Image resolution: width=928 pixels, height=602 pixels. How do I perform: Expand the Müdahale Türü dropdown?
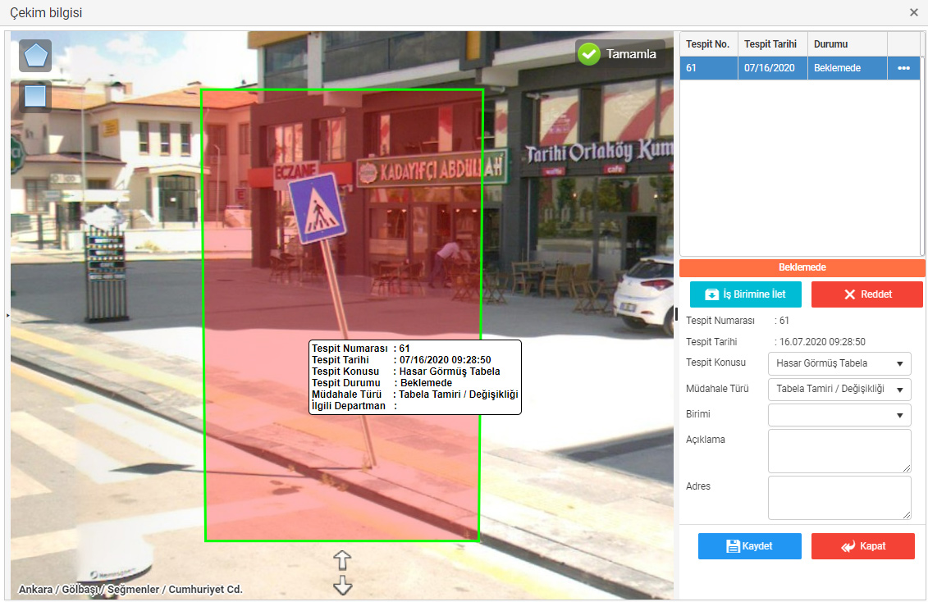(x=839, y=389)
